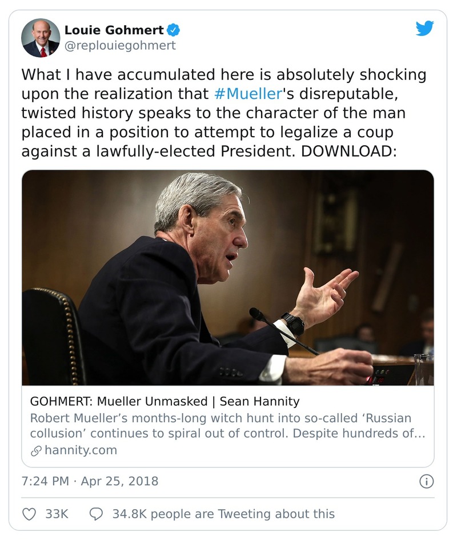Click the Apr 25, 2018 date
This screenshot has height=540, width=457.
point(119,481)
